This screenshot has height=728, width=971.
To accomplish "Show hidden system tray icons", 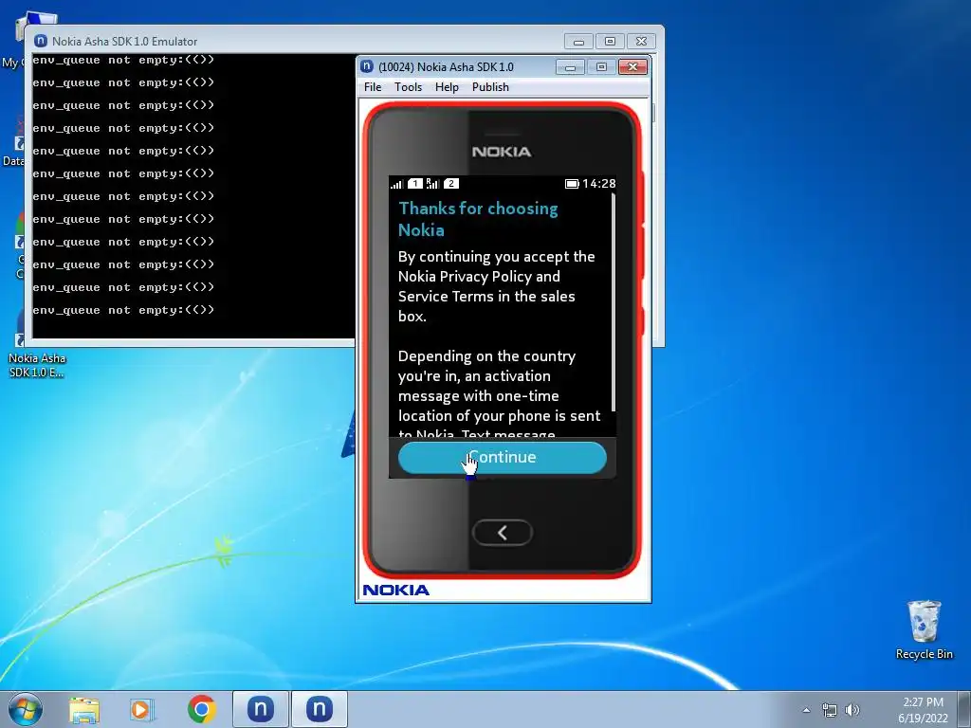I will click(x=806, y=710).
